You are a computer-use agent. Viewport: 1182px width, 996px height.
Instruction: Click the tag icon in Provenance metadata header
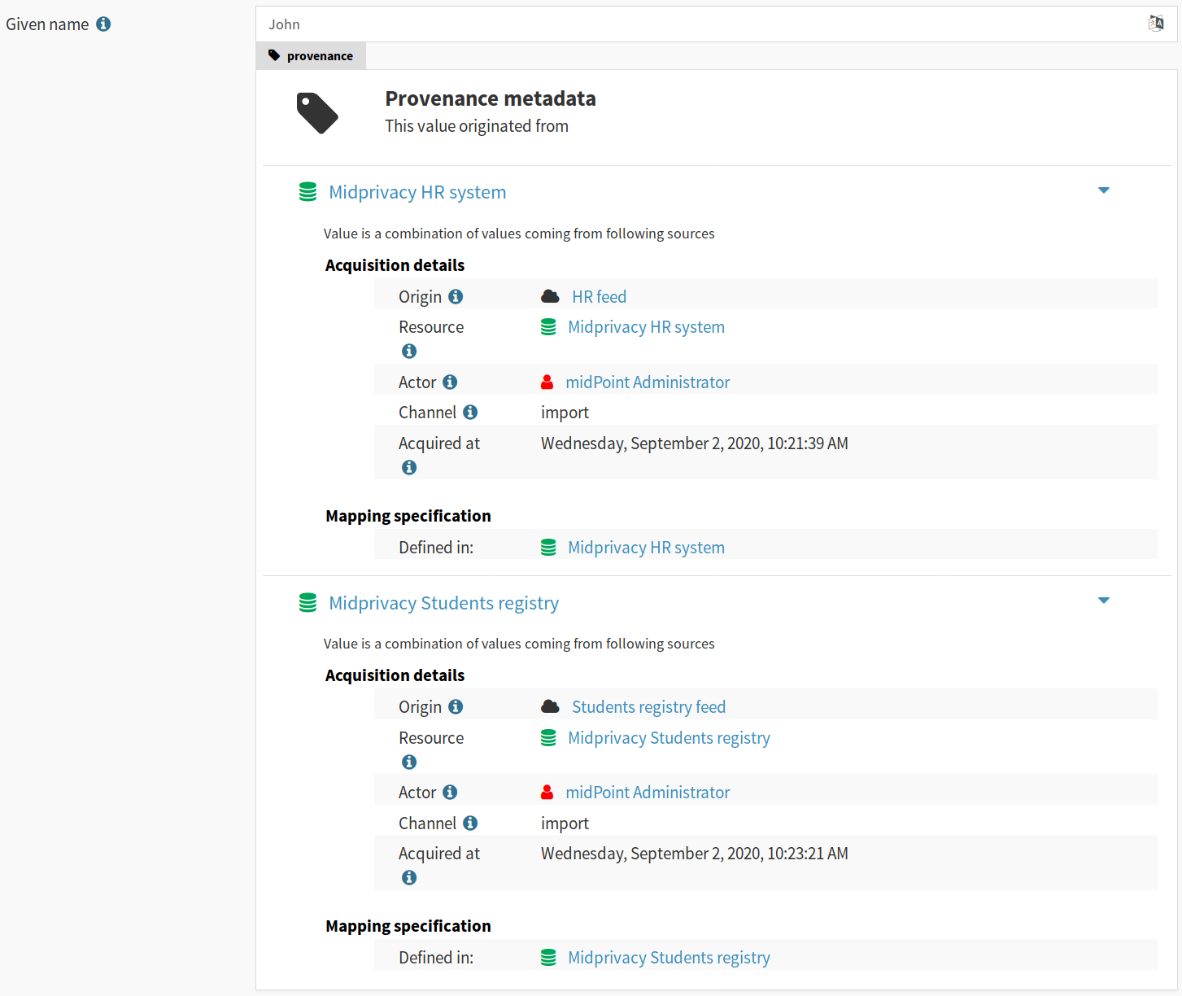pos(317,113)
